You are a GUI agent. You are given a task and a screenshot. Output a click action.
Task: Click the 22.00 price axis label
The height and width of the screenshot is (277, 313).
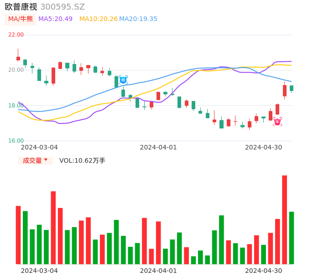(16, 35)
